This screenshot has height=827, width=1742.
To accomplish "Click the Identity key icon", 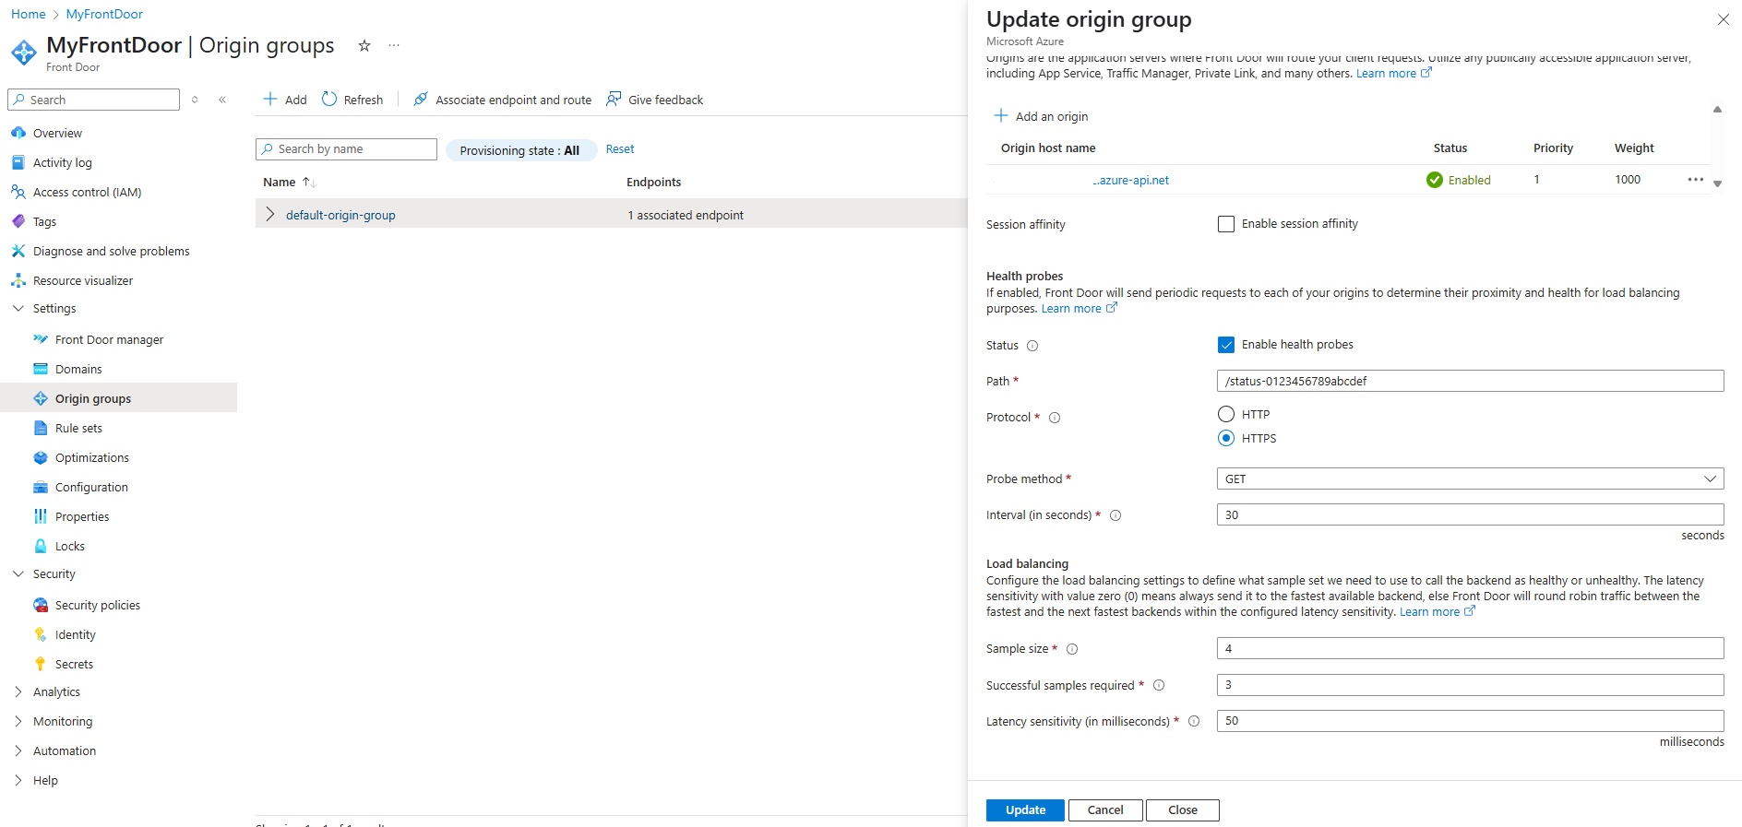I will [x=41, y=634].
